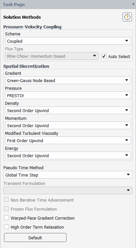Image resolution: width=136 pixels, height=248 pixels.
Task: Open the Global Time Step dropdown
Action: (68, 175)
